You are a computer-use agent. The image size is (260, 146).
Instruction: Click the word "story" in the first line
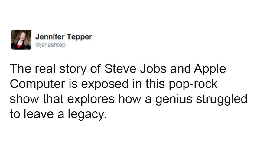tap(76, 69)
